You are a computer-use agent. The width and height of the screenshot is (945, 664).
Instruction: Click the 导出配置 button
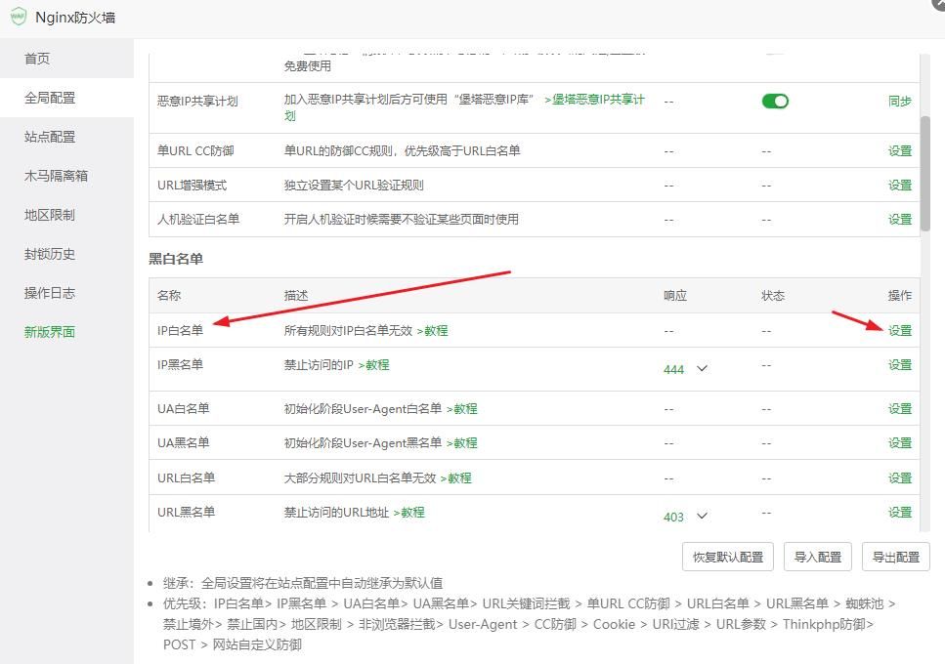click(x=894, y=556)
